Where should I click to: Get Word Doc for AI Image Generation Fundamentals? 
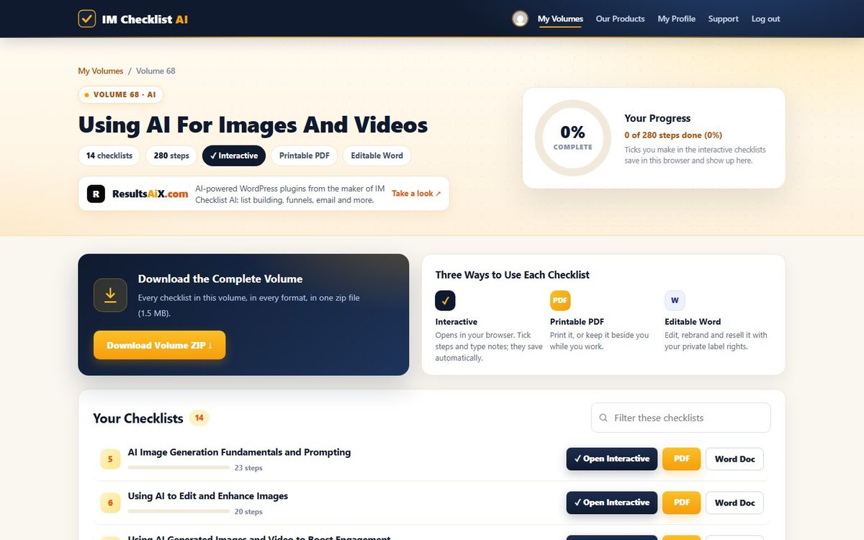click(734, 459)
